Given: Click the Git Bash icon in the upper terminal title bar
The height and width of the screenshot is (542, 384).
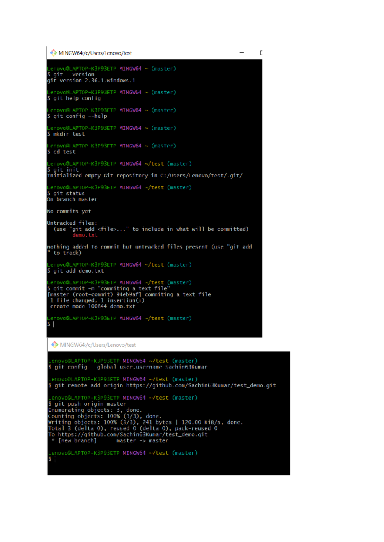Looking at the screenshot, I should (53, 52).
